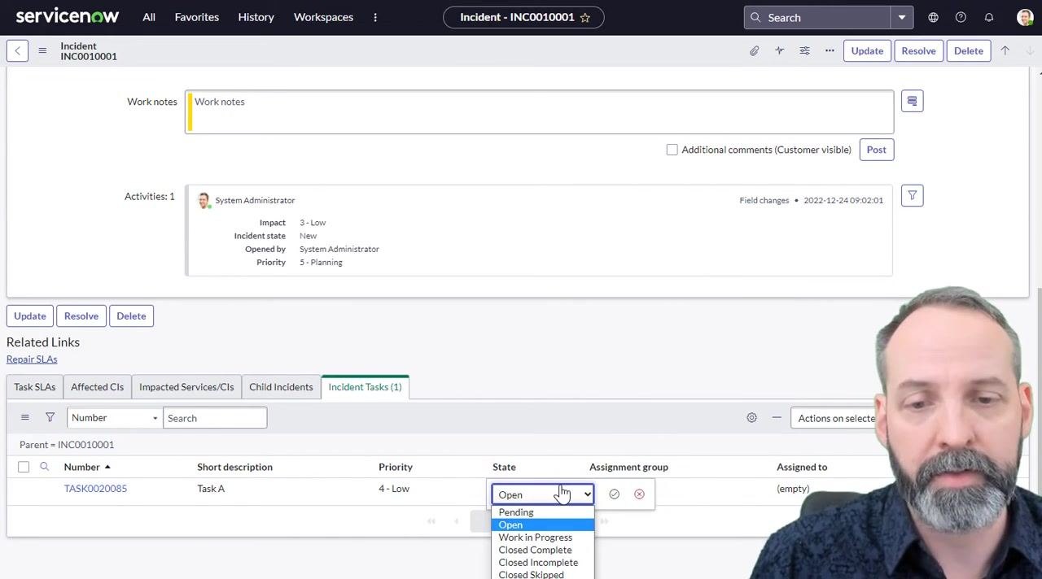Toggle the work notes journal field icon
Viewport: 1042px width, 579px height.
[912, 101]
